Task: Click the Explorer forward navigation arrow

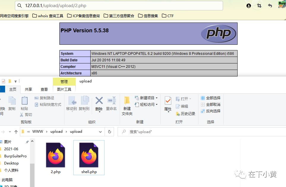Action: [x=3, y=132]
